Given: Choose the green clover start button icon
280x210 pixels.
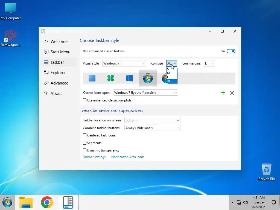Looking at the screenshot, I should (x=110, y=78).
